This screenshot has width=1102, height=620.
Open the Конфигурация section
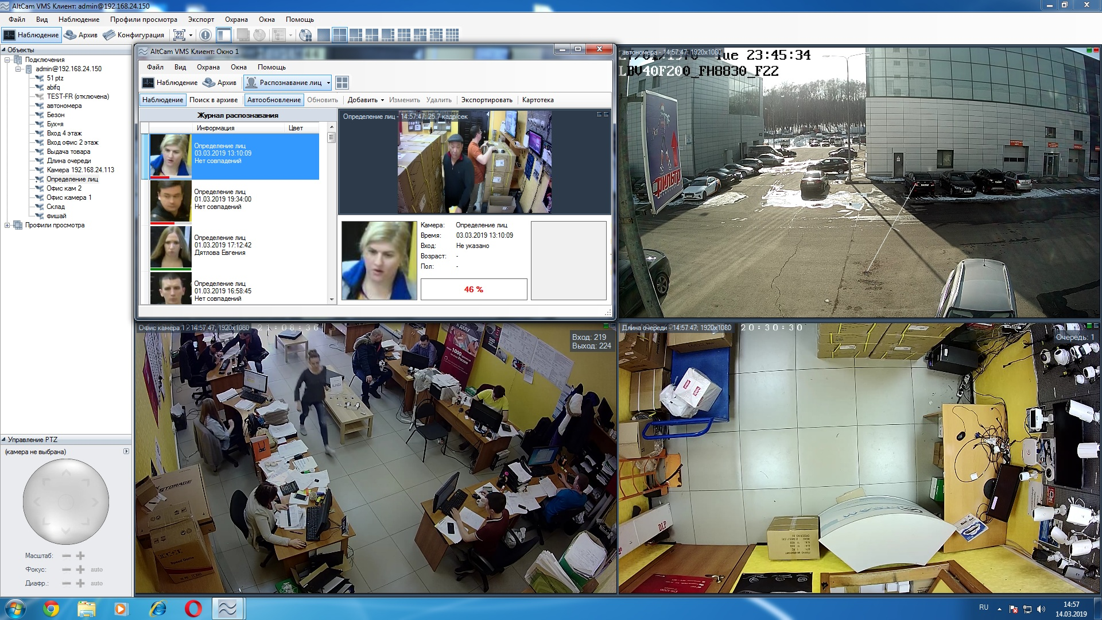(134, 35)
